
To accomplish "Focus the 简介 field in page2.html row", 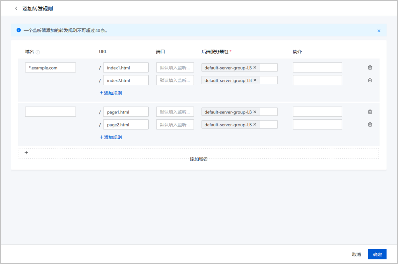I will [317, 124].
